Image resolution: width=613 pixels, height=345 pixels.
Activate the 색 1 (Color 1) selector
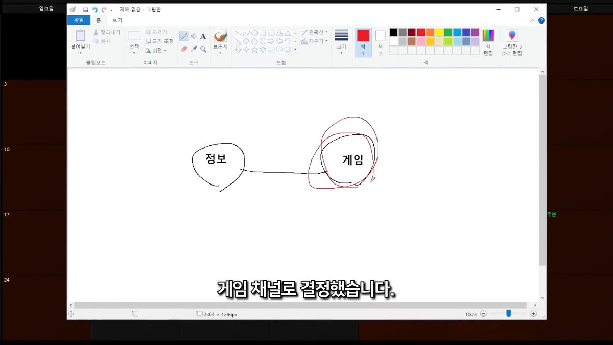click(x=363, y=42)
